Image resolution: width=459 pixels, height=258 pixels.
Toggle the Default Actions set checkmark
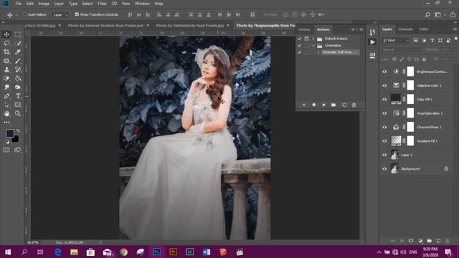pos(300,39)
